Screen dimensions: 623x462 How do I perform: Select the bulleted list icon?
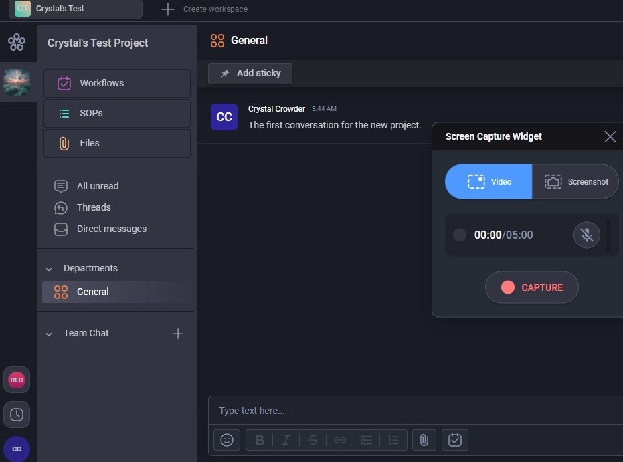366,439
